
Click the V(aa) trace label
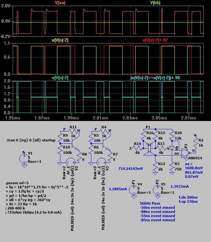(x=60, y=3)
